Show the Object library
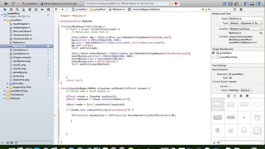Screen dimensions: 265x149 (241, 96)
